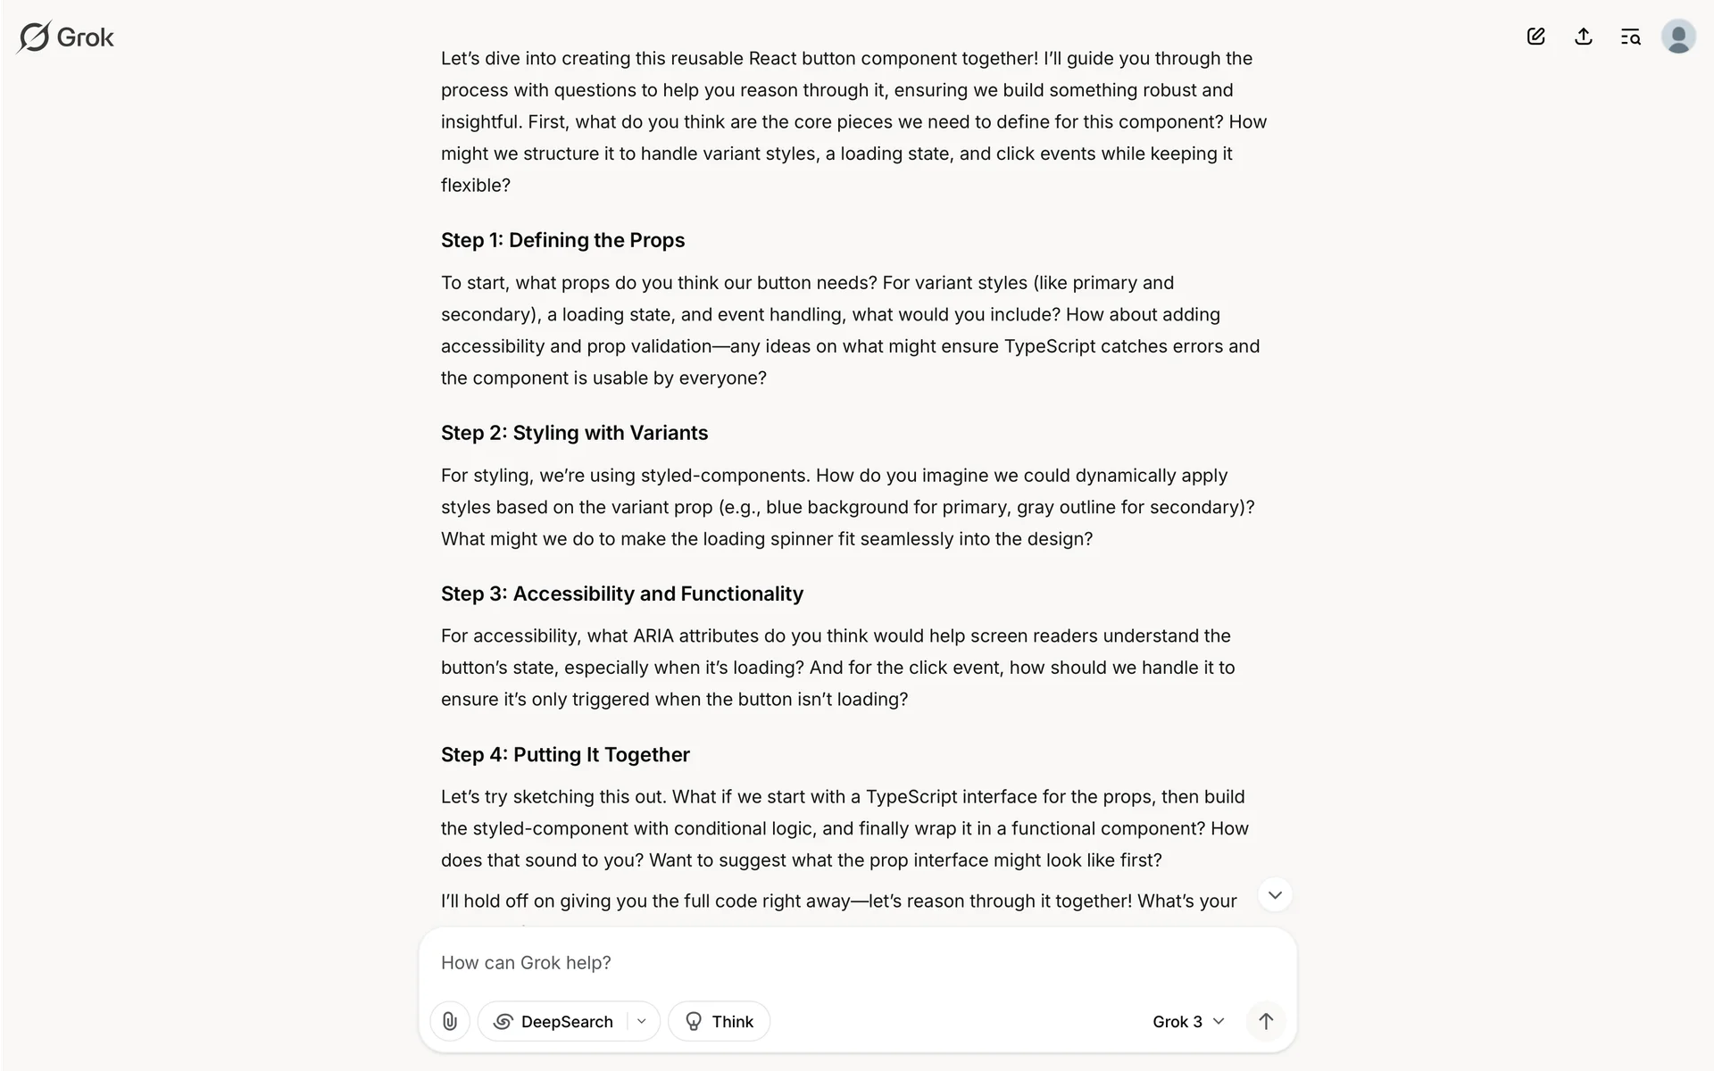
Task: Open the Grok 3 model selector
Action: 1187,1021
